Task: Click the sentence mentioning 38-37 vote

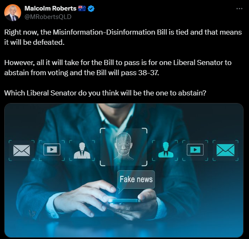Action: tap(118, 68)
